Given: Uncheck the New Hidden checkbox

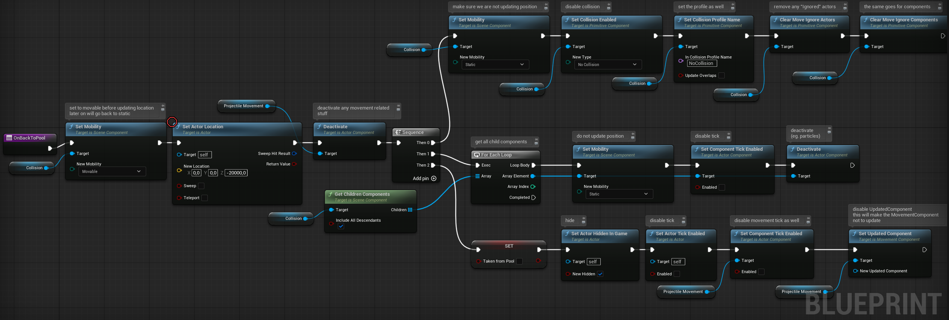Looking at the screenshot, I should click(600, 274).
